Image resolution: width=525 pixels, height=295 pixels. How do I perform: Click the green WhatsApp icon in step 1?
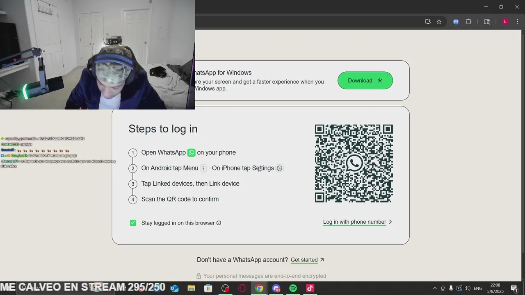point(192,152)
